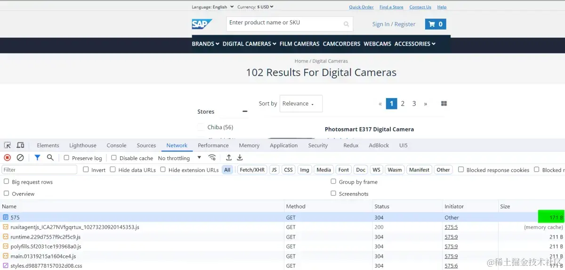The width and height of the screenshot is (565, 270).
Task: Click the Quick Order link
Action: 361,7
